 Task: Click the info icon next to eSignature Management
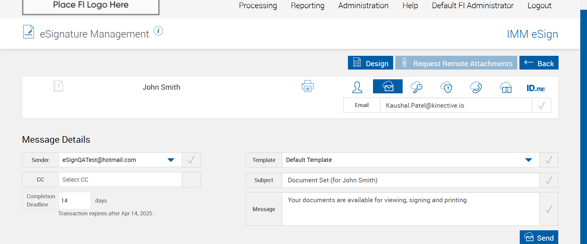tap(158, 31)
